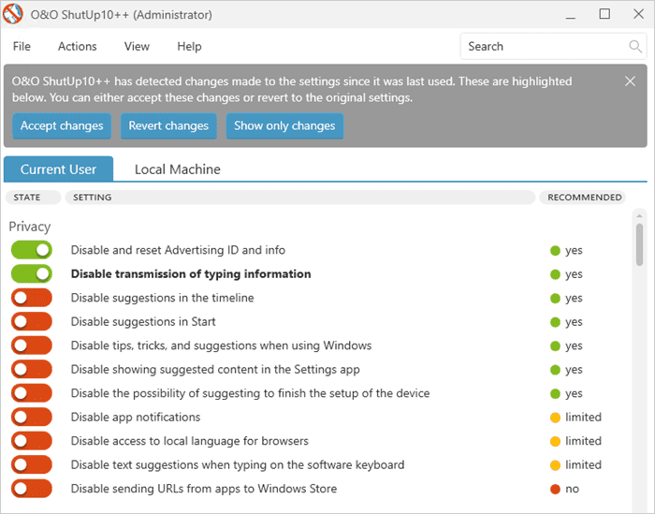Toggle Disable sending URLs to Windows Store
The width and height of the screenshot is (655, 514).
coord(32,488)
